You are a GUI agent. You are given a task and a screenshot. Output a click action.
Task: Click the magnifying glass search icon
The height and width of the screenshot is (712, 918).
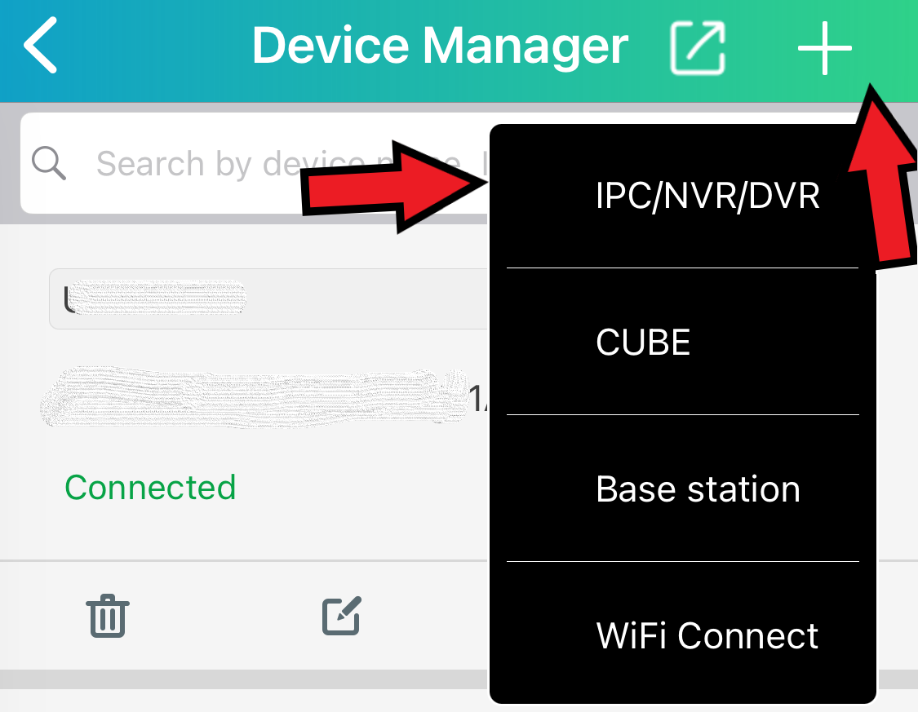[49, 162]
